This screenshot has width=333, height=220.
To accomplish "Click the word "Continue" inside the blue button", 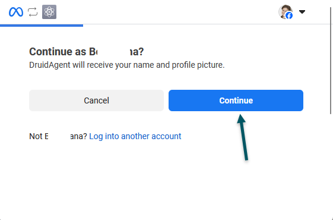I will click(236, 100).
